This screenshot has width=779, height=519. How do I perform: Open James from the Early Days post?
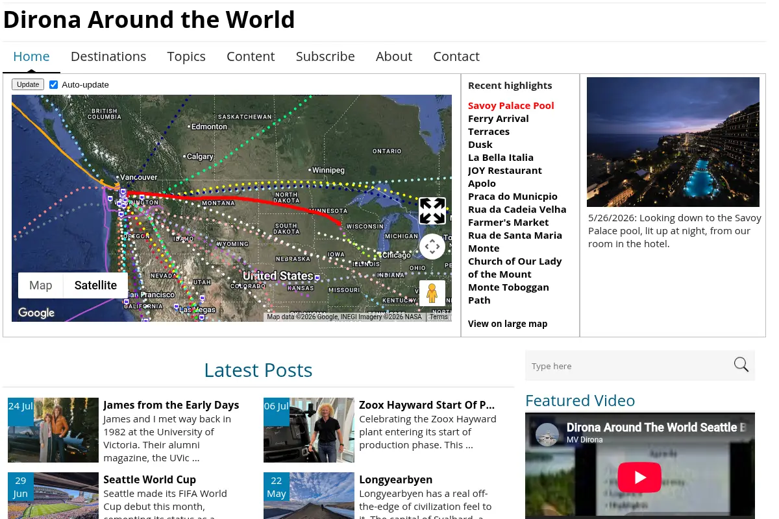pos(171,405)
